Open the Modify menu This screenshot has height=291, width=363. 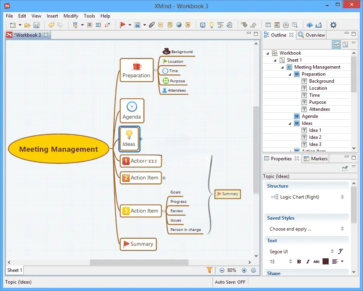click(x=71, y=16)
